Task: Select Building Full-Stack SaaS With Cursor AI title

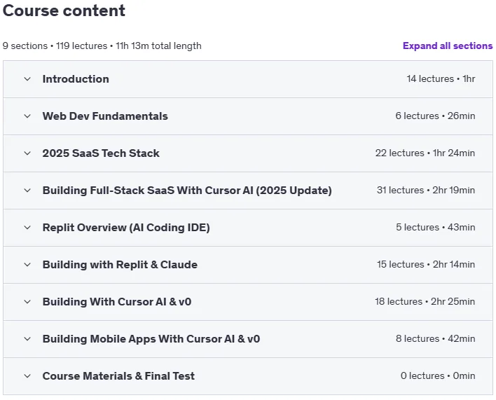Action: [187, 191]
